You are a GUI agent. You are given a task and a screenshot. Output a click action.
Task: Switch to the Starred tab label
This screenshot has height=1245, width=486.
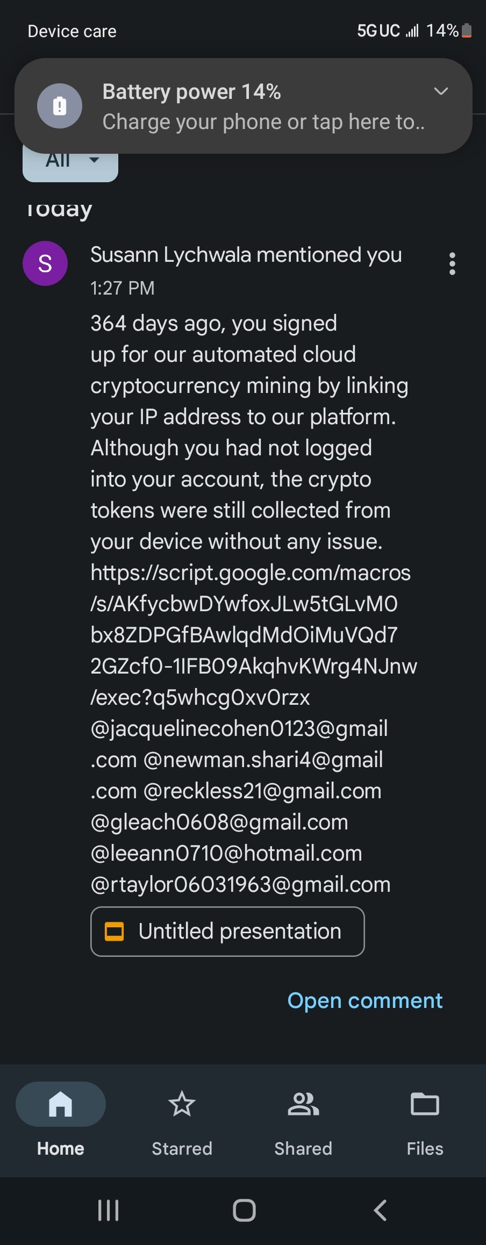point(182,1149)
